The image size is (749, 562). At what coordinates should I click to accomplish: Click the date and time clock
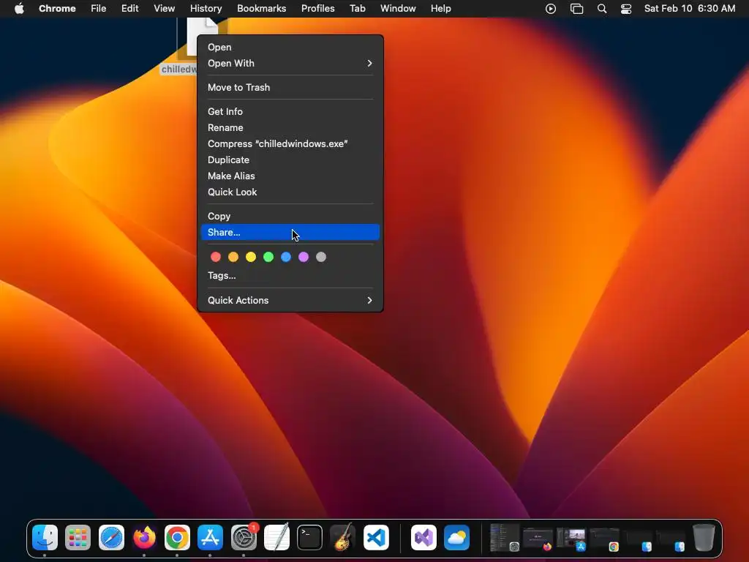pos(689,9)
